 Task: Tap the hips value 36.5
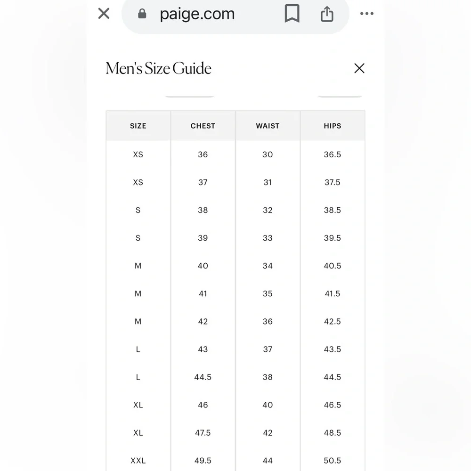pyautogui.click(x=333, y=154)
